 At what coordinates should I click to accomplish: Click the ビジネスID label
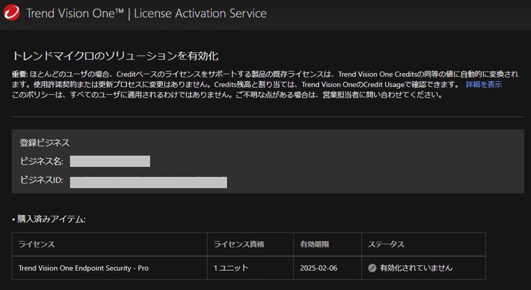click(41, 182)
